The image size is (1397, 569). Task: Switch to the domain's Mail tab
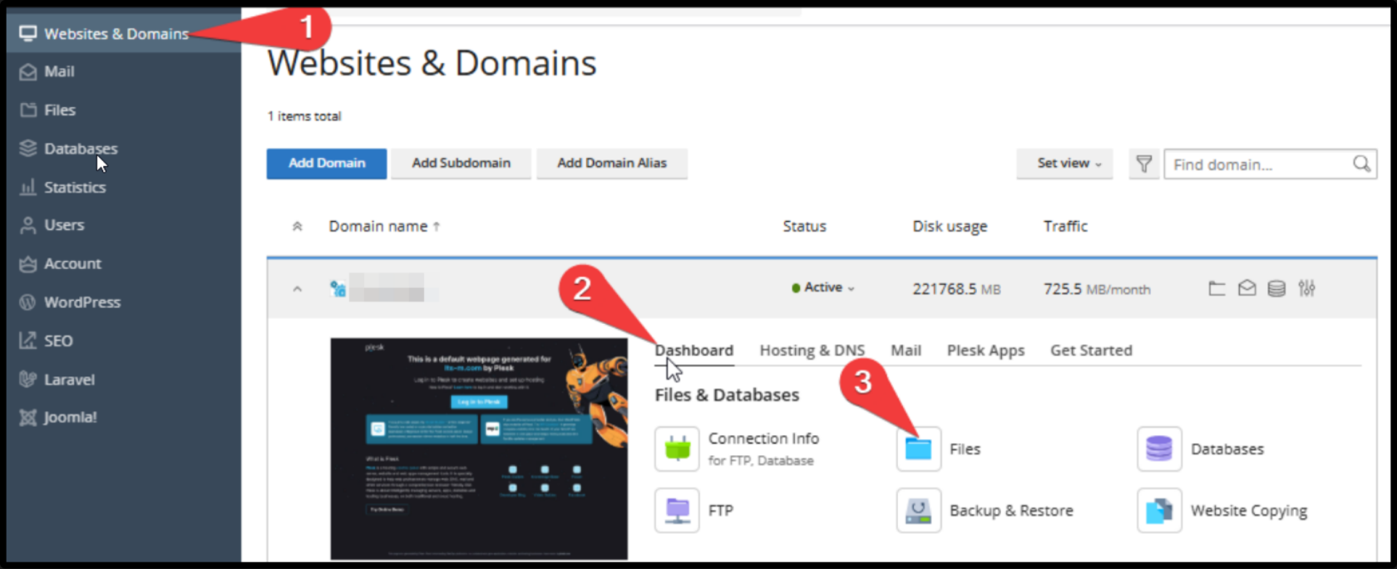tap(906, 351)
